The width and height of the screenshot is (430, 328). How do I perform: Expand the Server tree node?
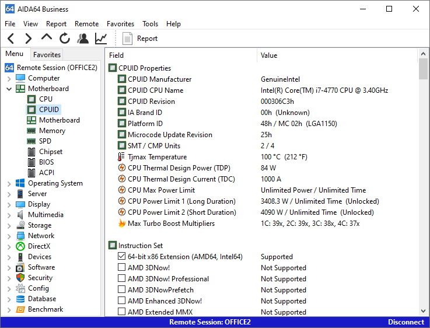[x=9, y=194]
